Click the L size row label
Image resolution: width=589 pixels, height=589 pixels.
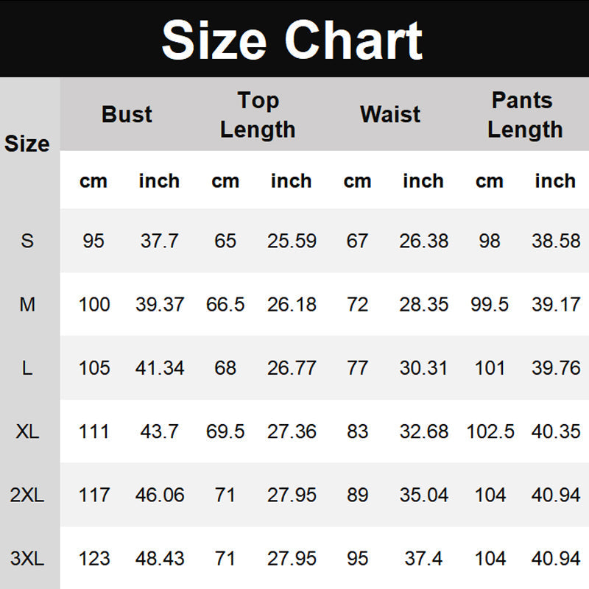(27, 368)
